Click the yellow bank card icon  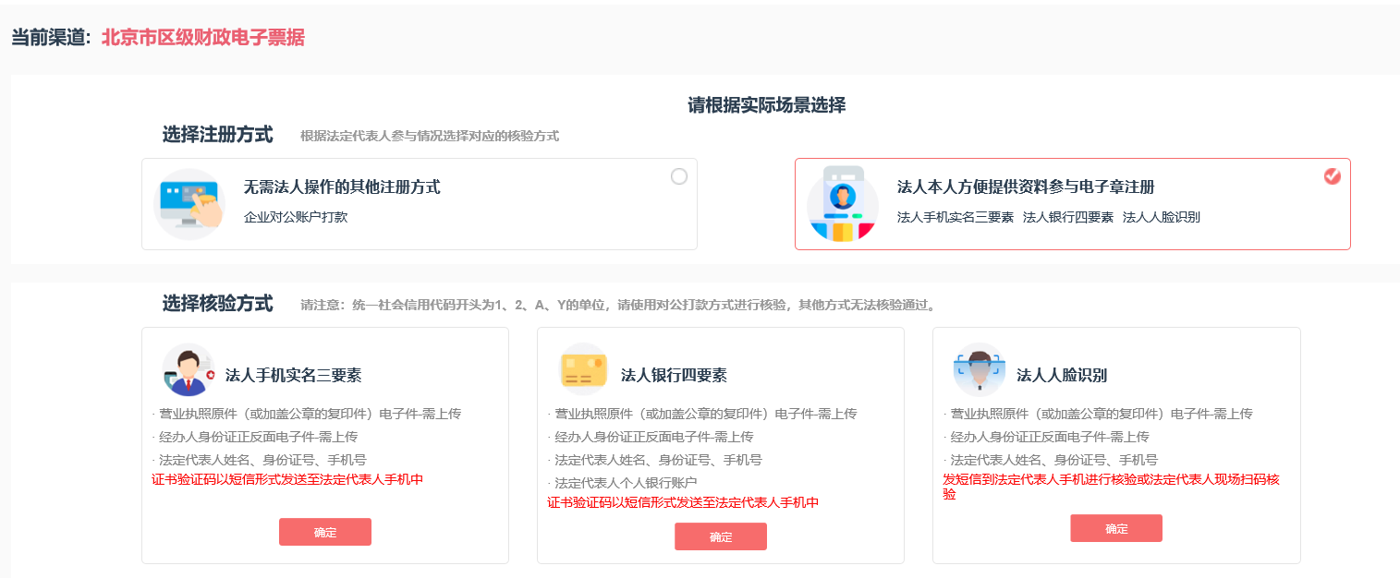(584, 371)
